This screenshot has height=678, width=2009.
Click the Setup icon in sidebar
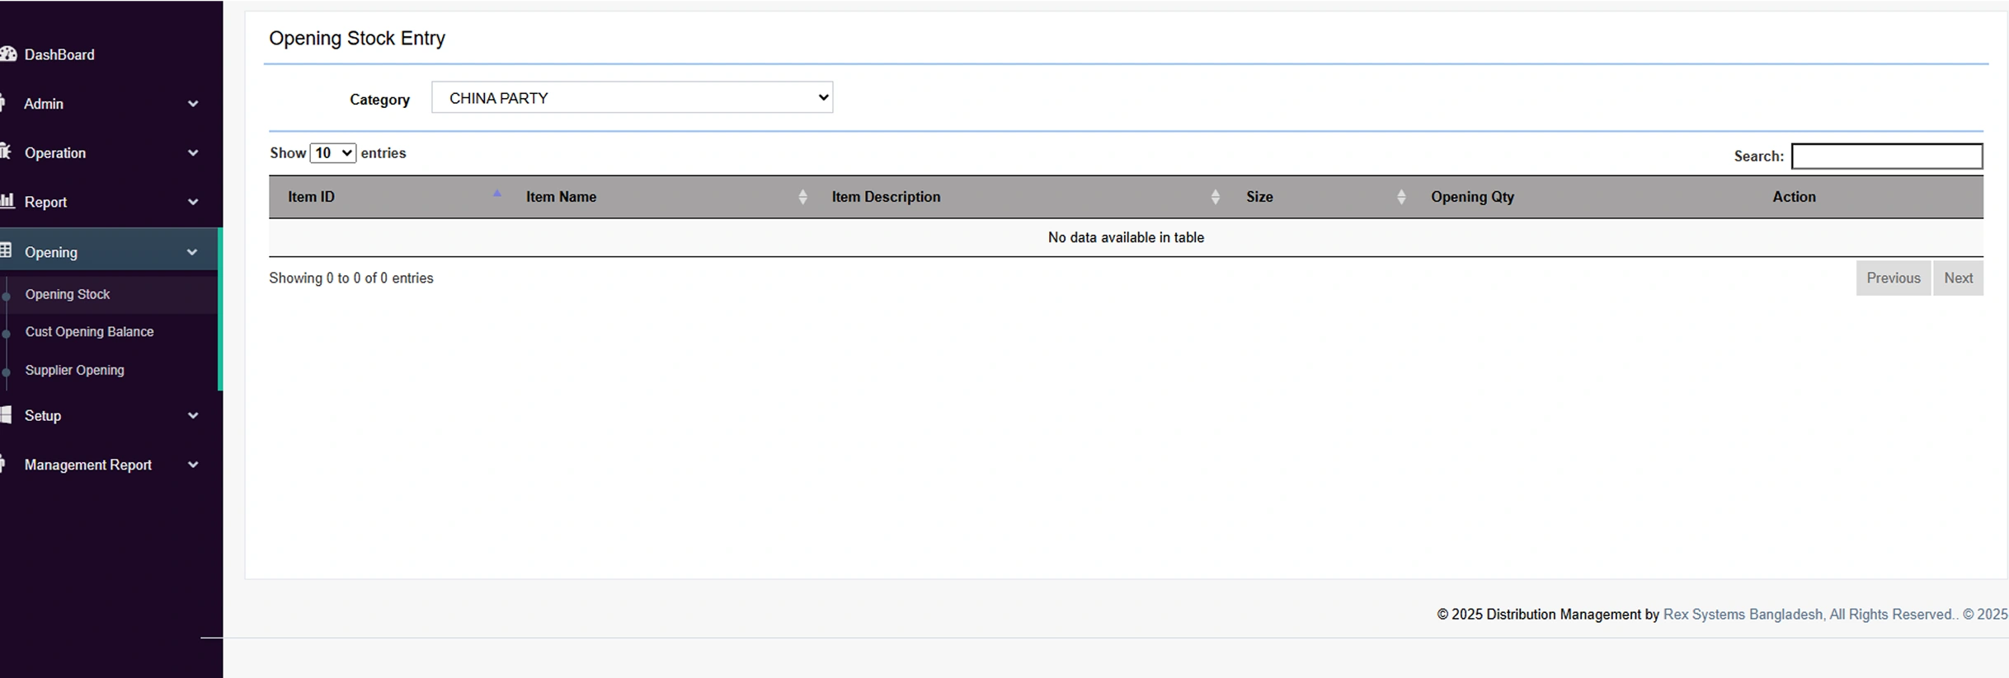6,415
